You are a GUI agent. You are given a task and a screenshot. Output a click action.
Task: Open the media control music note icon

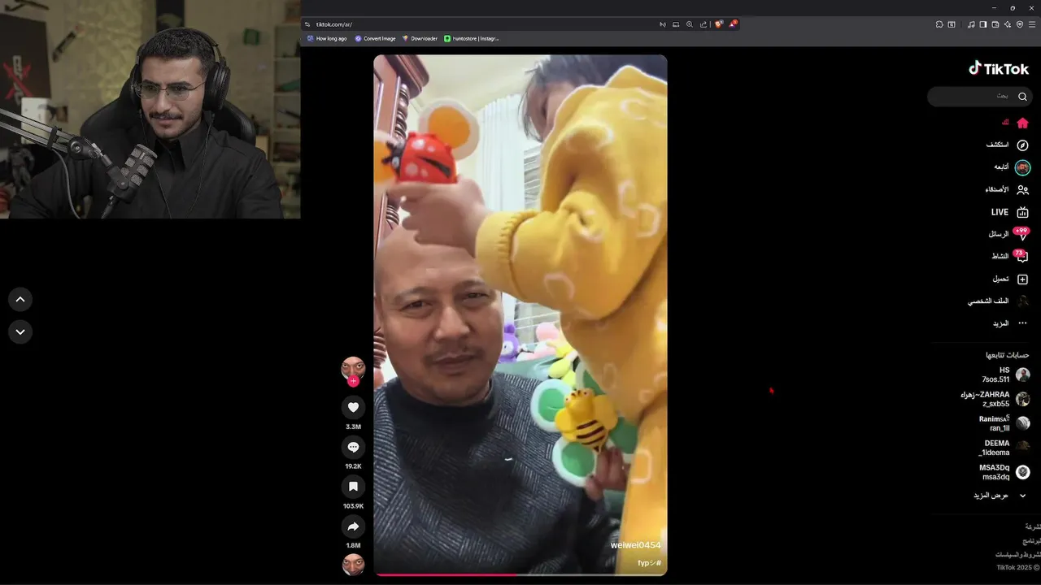[971, 24]
